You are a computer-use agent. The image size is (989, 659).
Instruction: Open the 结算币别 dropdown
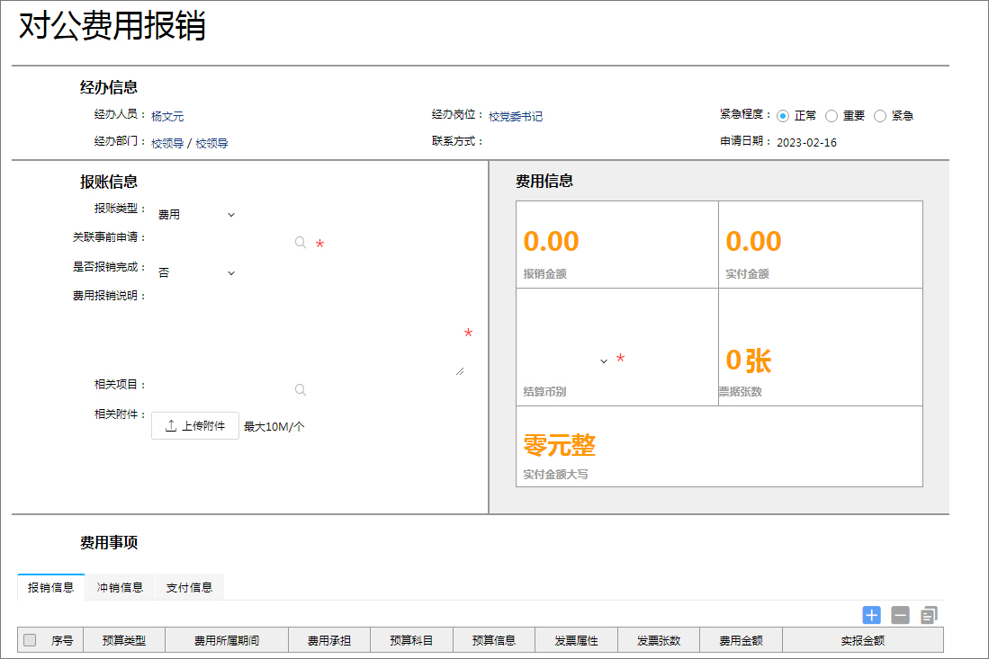tap(566, 361)
